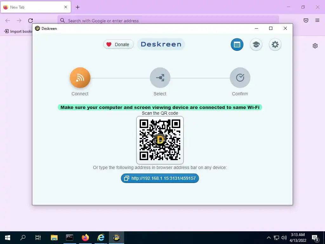
Task: Open Firefox new tab personalize gear
Action: coord(315,46)
